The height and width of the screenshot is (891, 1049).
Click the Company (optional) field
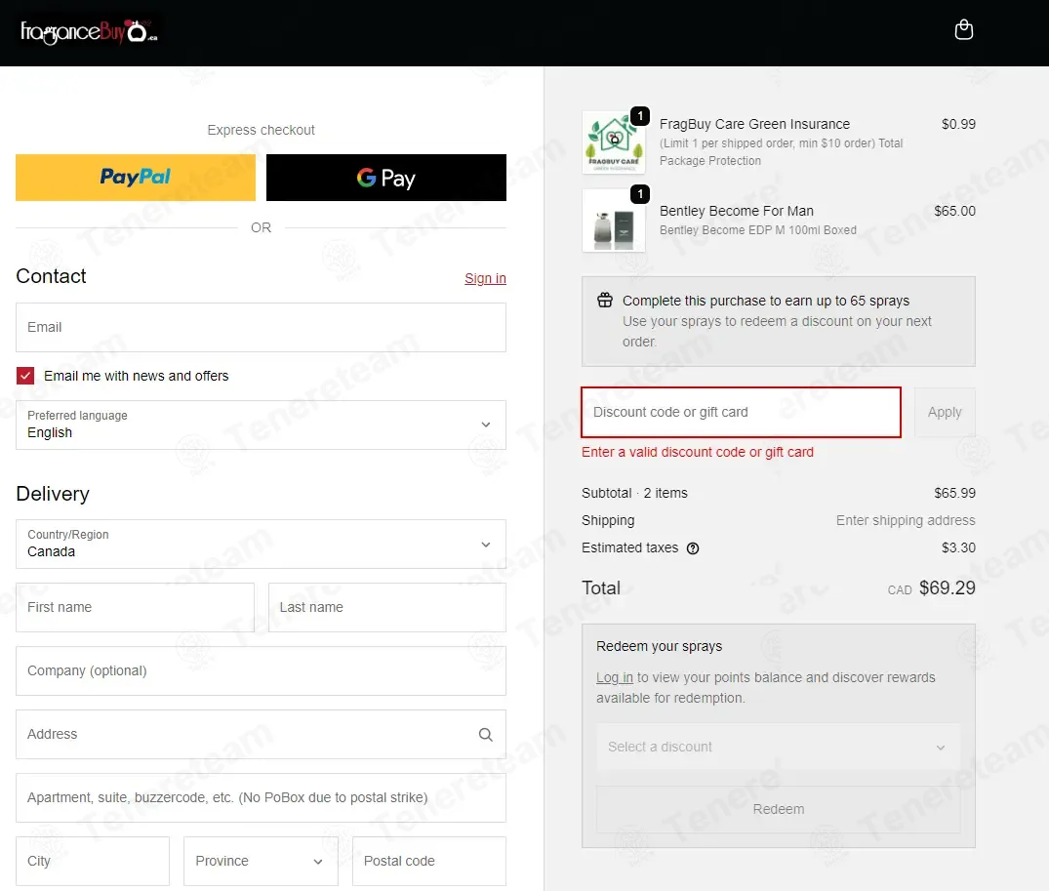(261, 670)
